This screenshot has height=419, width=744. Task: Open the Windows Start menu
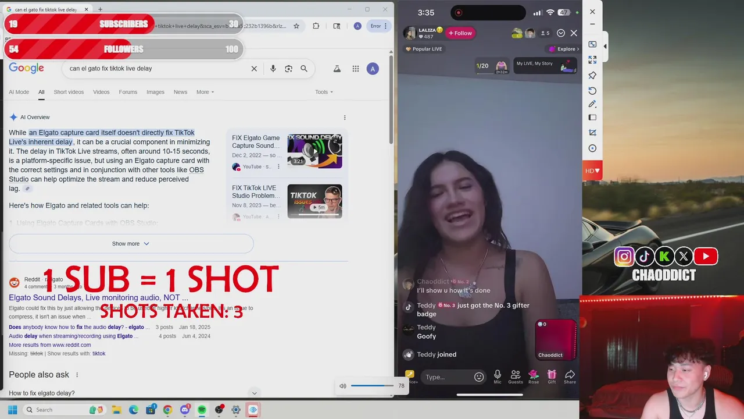pos(12,410)
